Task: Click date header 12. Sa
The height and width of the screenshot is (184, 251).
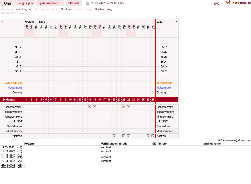Action: (x=95, y=27)
